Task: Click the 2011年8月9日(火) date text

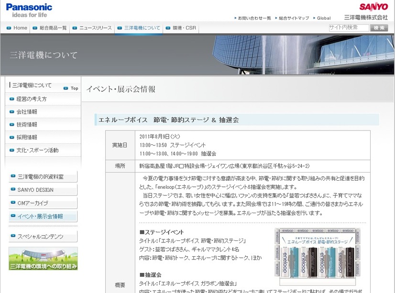Action: click(x=160, y=136)
